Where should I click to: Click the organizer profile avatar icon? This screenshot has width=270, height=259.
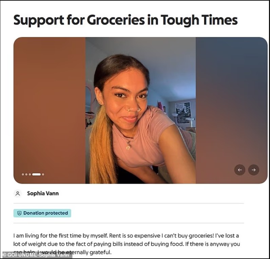click(x=18, y=194)
